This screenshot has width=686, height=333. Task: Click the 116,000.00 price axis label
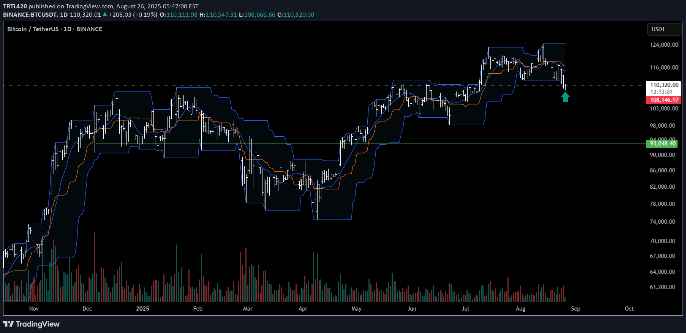tap(664, 68)
